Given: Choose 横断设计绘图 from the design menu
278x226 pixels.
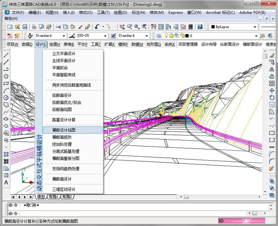Looking at the screenshot, I should pos(64,130).
